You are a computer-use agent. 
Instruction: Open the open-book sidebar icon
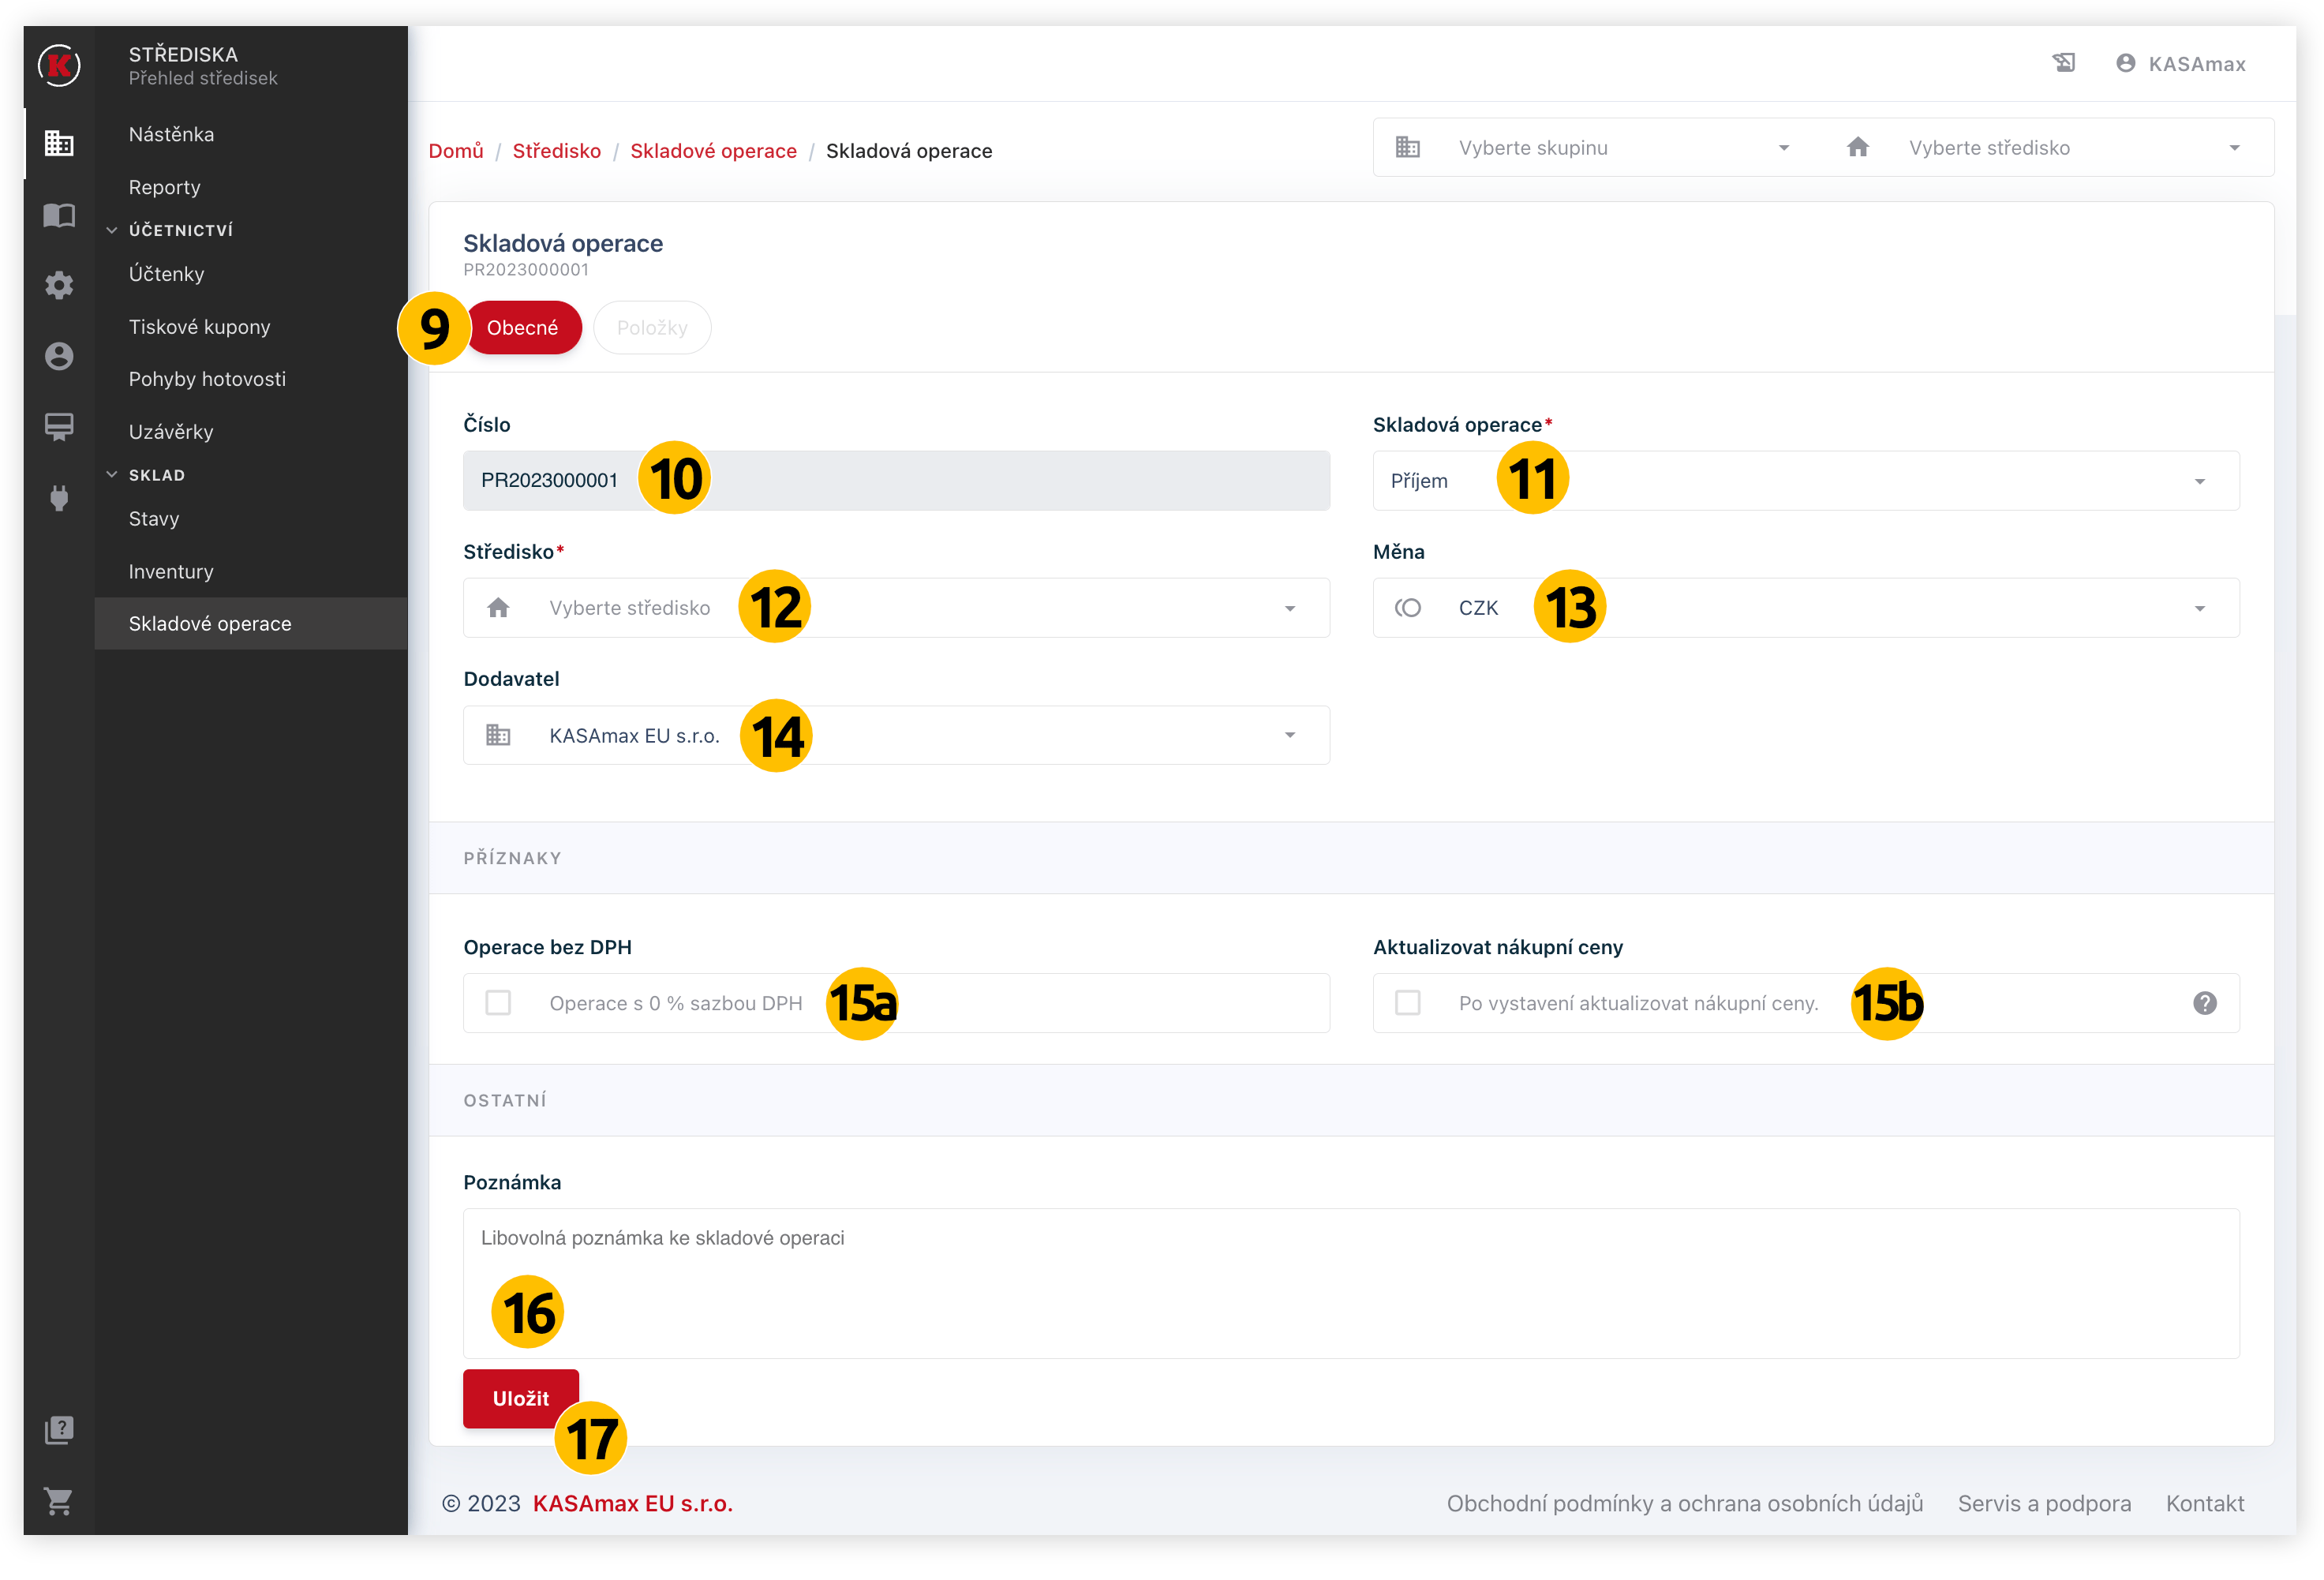tap(59, 215)
